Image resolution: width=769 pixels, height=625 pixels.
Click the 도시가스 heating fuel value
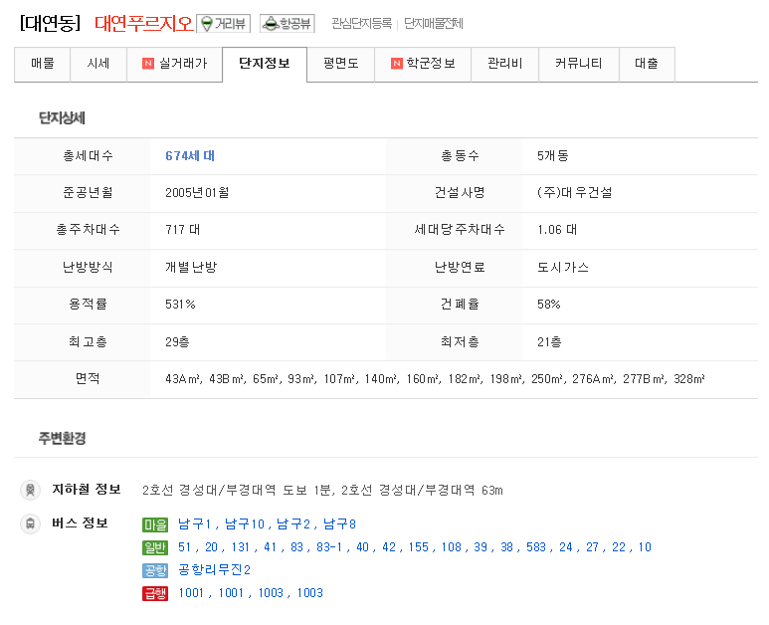[562, 268]
